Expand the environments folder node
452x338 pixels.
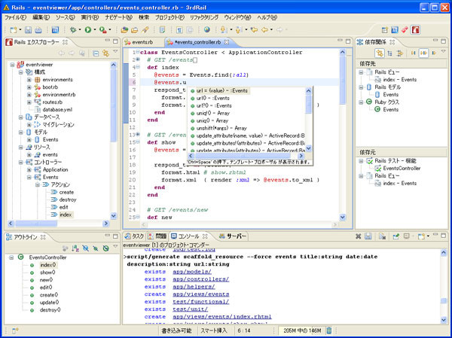pyautogui.click(x=29, y=80)
